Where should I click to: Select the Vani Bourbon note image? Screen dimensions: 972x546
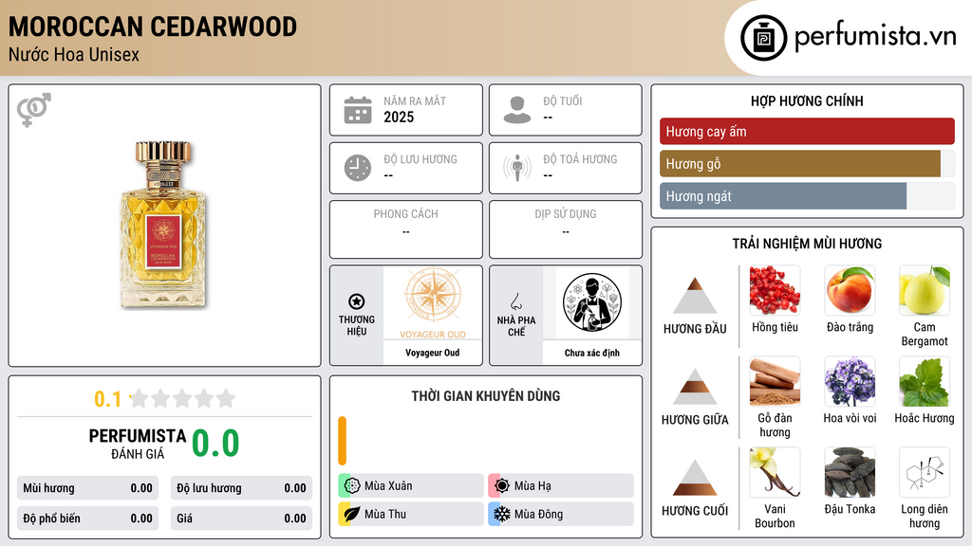[775, 472]
